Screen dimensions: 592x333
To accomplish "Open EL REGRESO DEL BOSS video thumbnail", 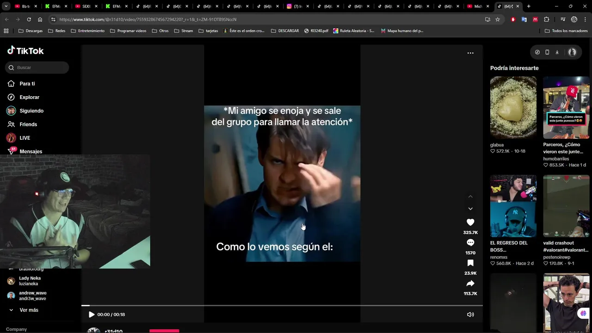I will [x=513, y=206].
